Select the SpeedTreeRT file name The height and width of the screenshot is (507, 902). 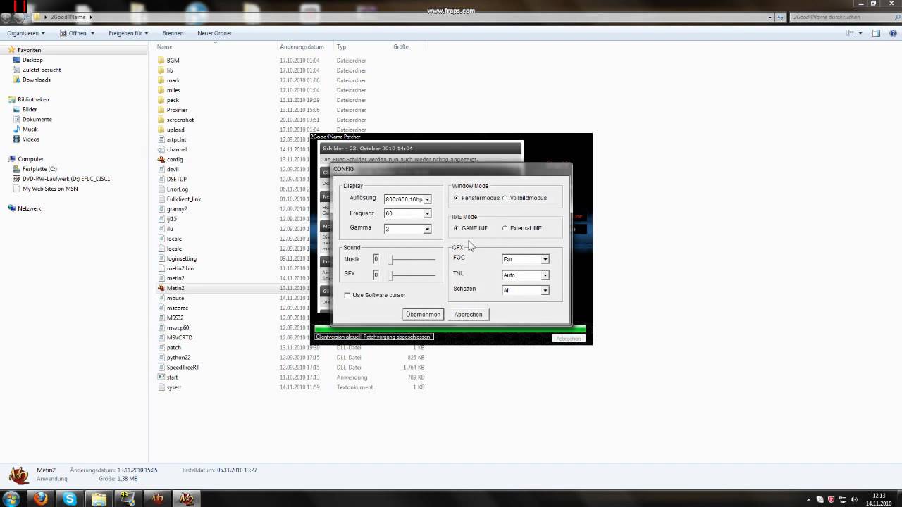click(x=183, y=367)
